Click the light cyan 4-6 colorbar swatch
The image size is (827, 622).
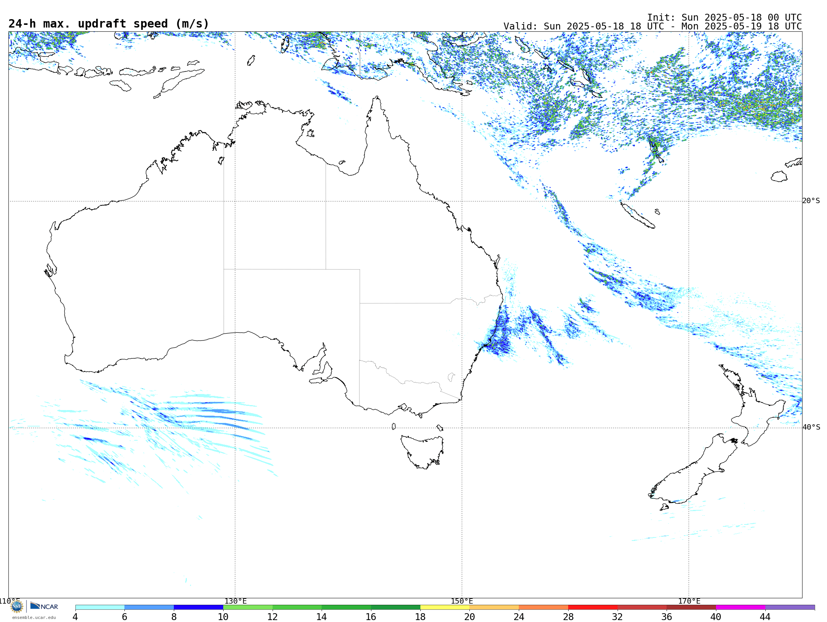pyautogui.click(x=100, y=607)
